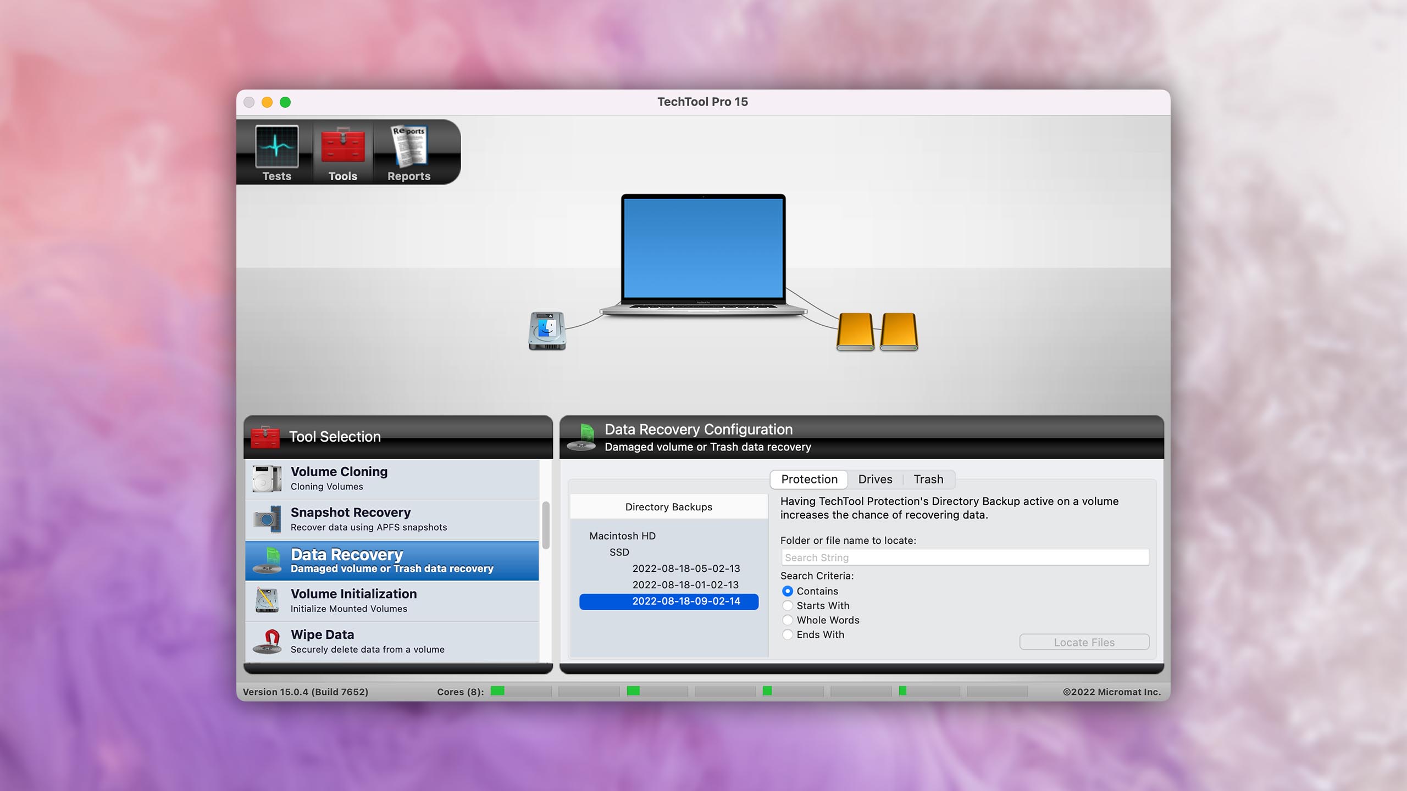Select the first orange external drive
This screenshot has height=791, width=1407.
pyautogui.click(x=855, y=332)
